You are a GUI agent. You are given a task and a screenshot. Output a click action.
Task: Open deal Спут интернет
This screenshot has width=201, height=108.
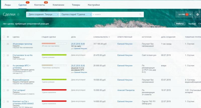19,90
